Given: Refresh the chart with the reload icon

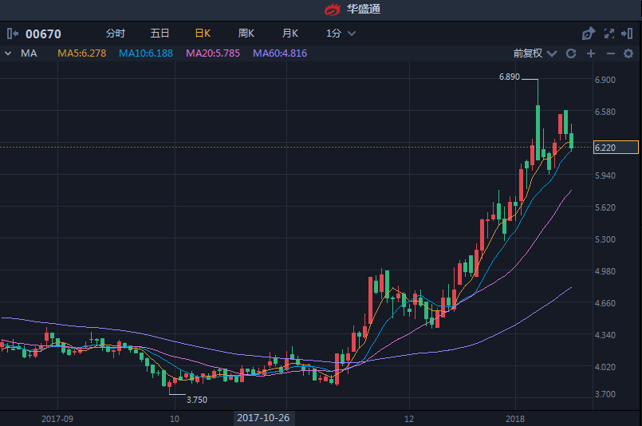Looking at the screenshot, I should pos(571,53).
